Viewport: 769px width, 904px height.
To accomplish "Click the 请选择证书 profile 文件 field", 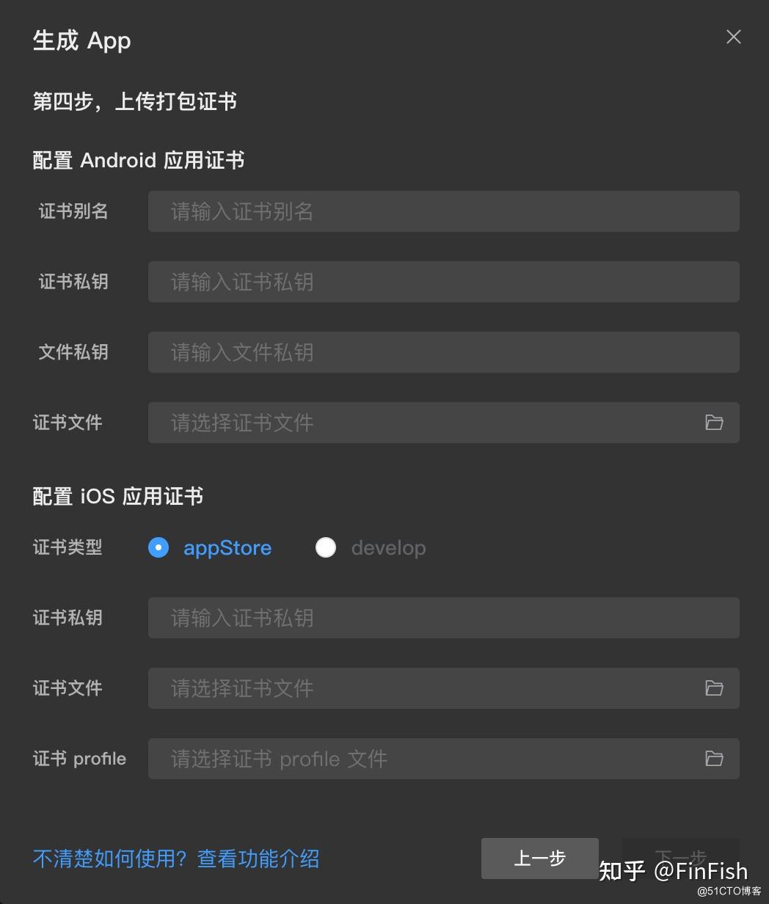I will [444, 759].
